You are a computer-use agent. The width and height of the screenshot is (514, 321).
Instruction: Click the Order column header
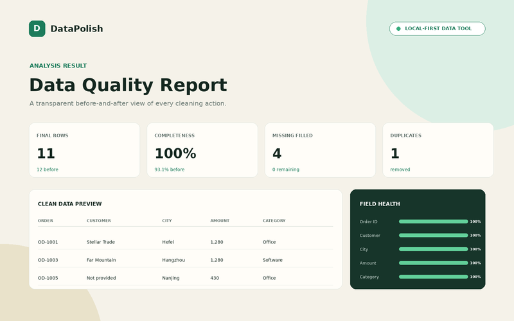click(x=46, y=221)
